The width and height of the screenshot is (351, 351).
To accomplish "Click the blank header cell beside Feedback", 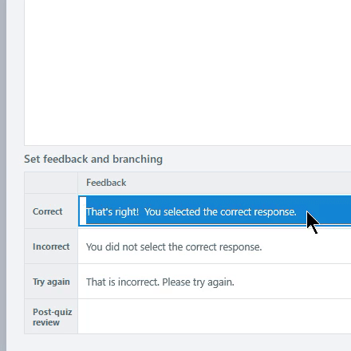I will (x=51, y=183).
